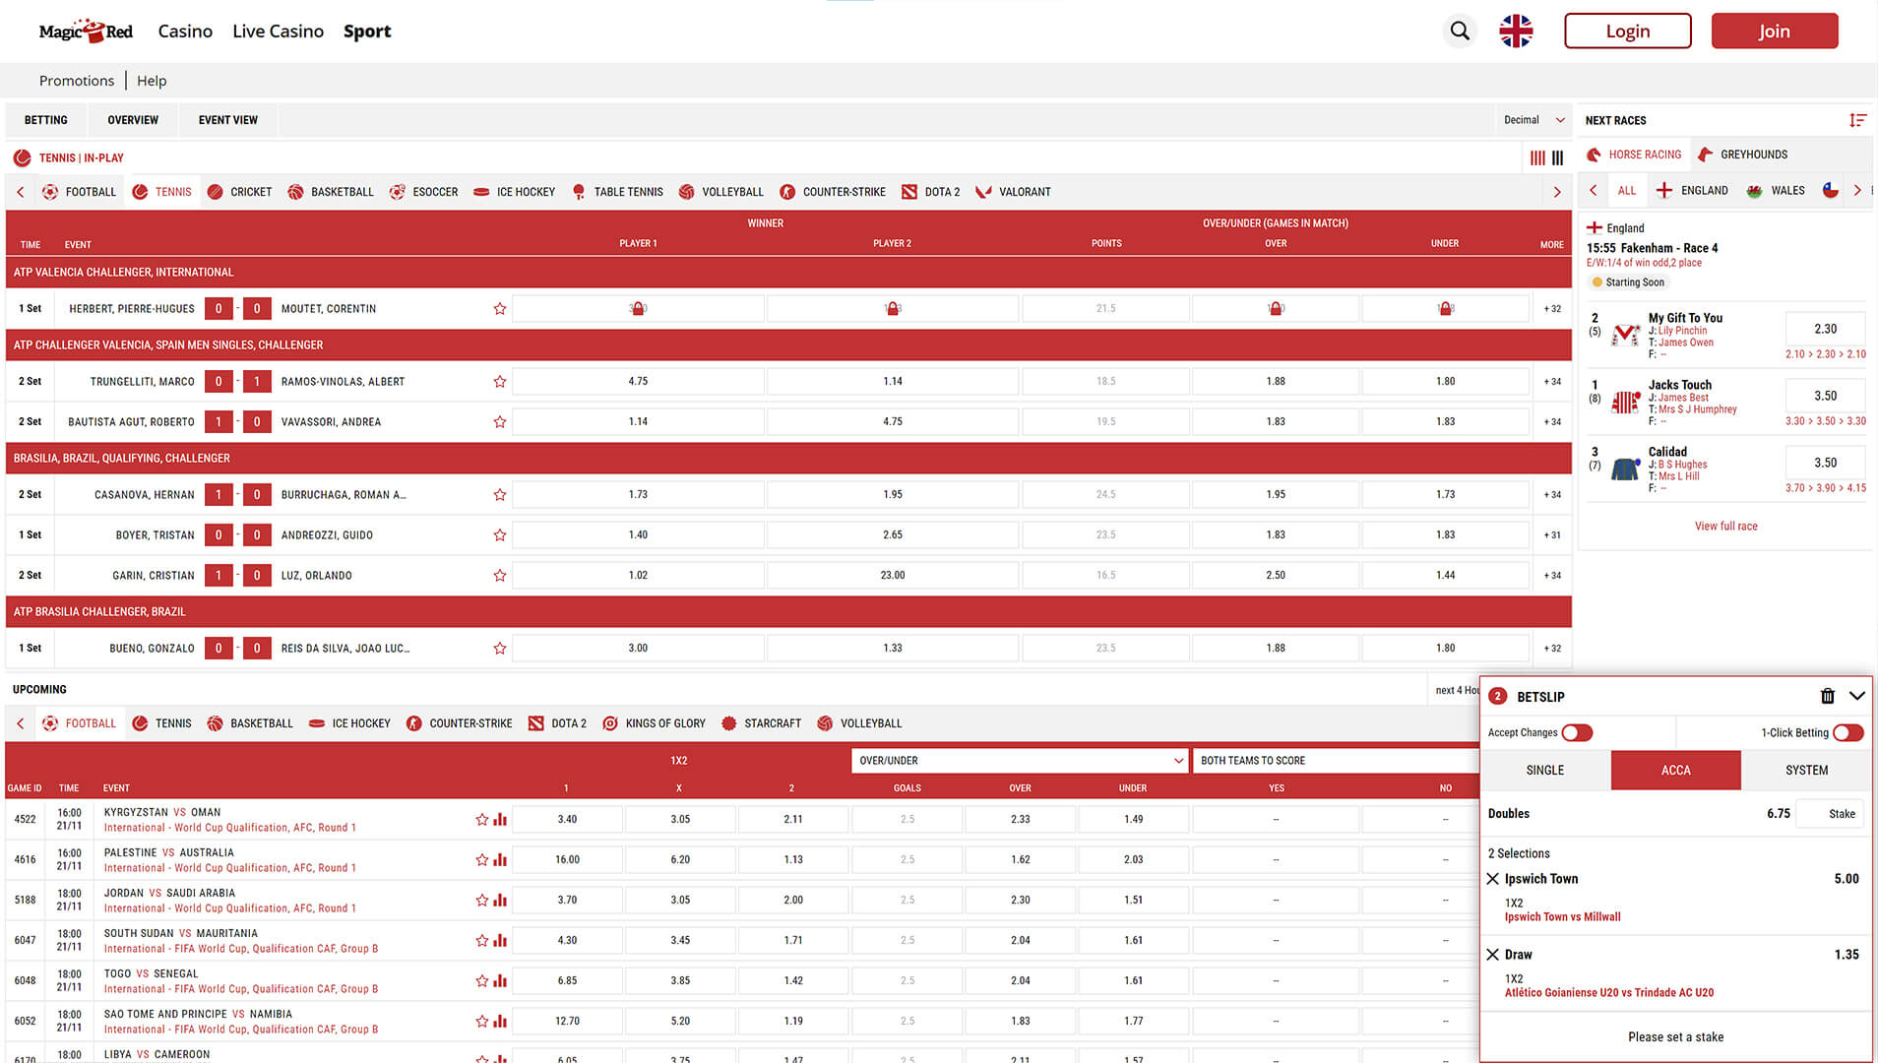
Task: Favorite the Trungelliti vs Ramos-Vinolas star
Action: [x=500, y=382]
